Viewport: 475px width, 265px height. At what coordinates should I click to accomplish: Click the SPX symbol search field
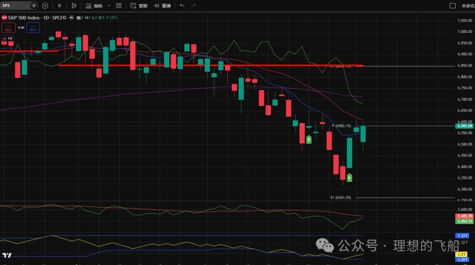pyautogui.click(x=15, y=6)
